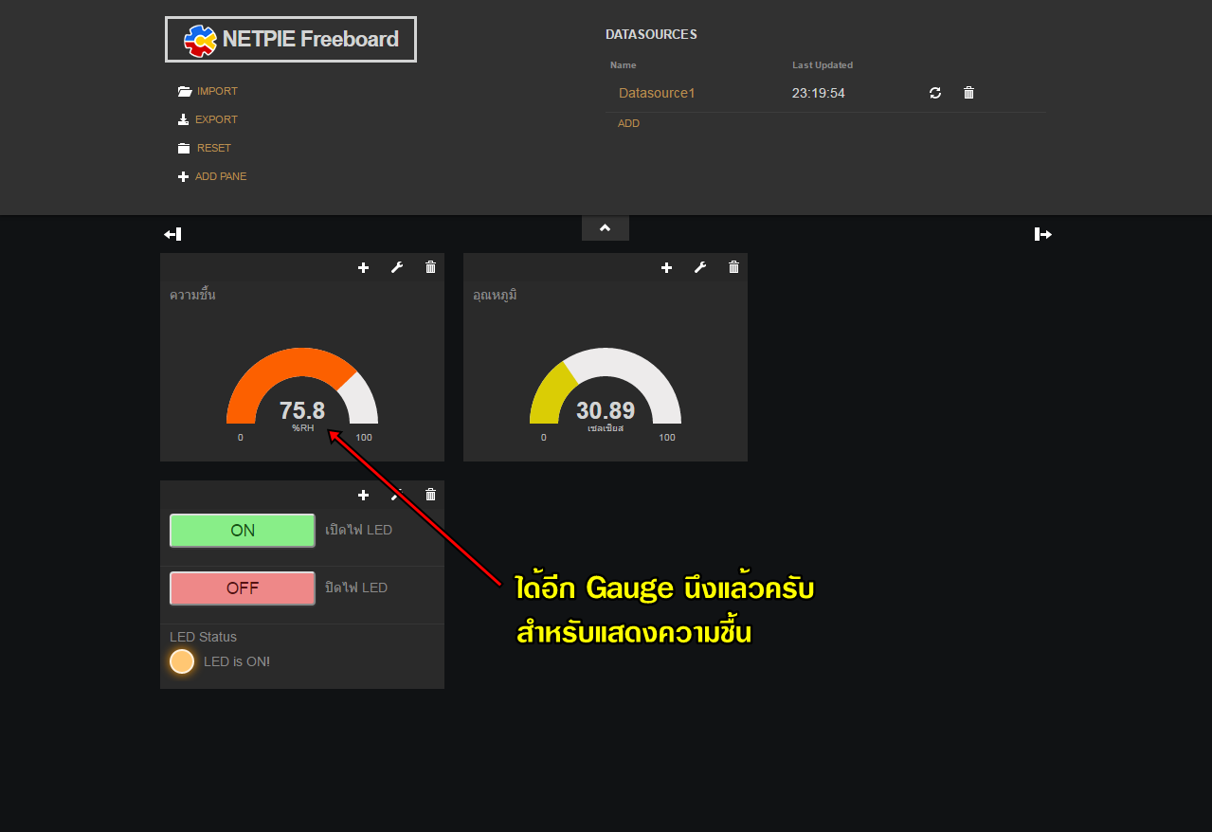Expand the left panel arrow

172,233
